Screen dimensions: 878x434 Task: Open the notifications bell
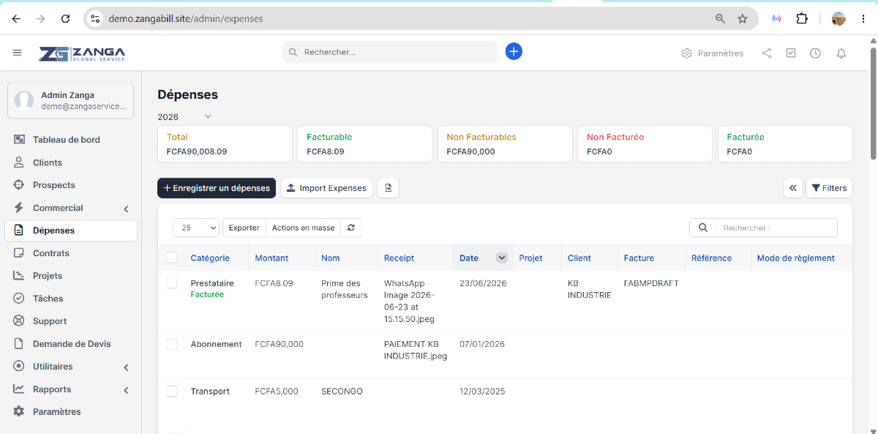(841, 53)
